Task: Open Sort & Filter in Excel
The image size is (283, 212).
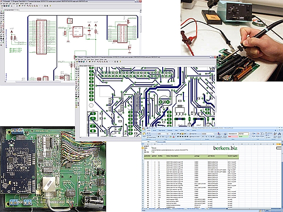Action: tap(275, 135)
